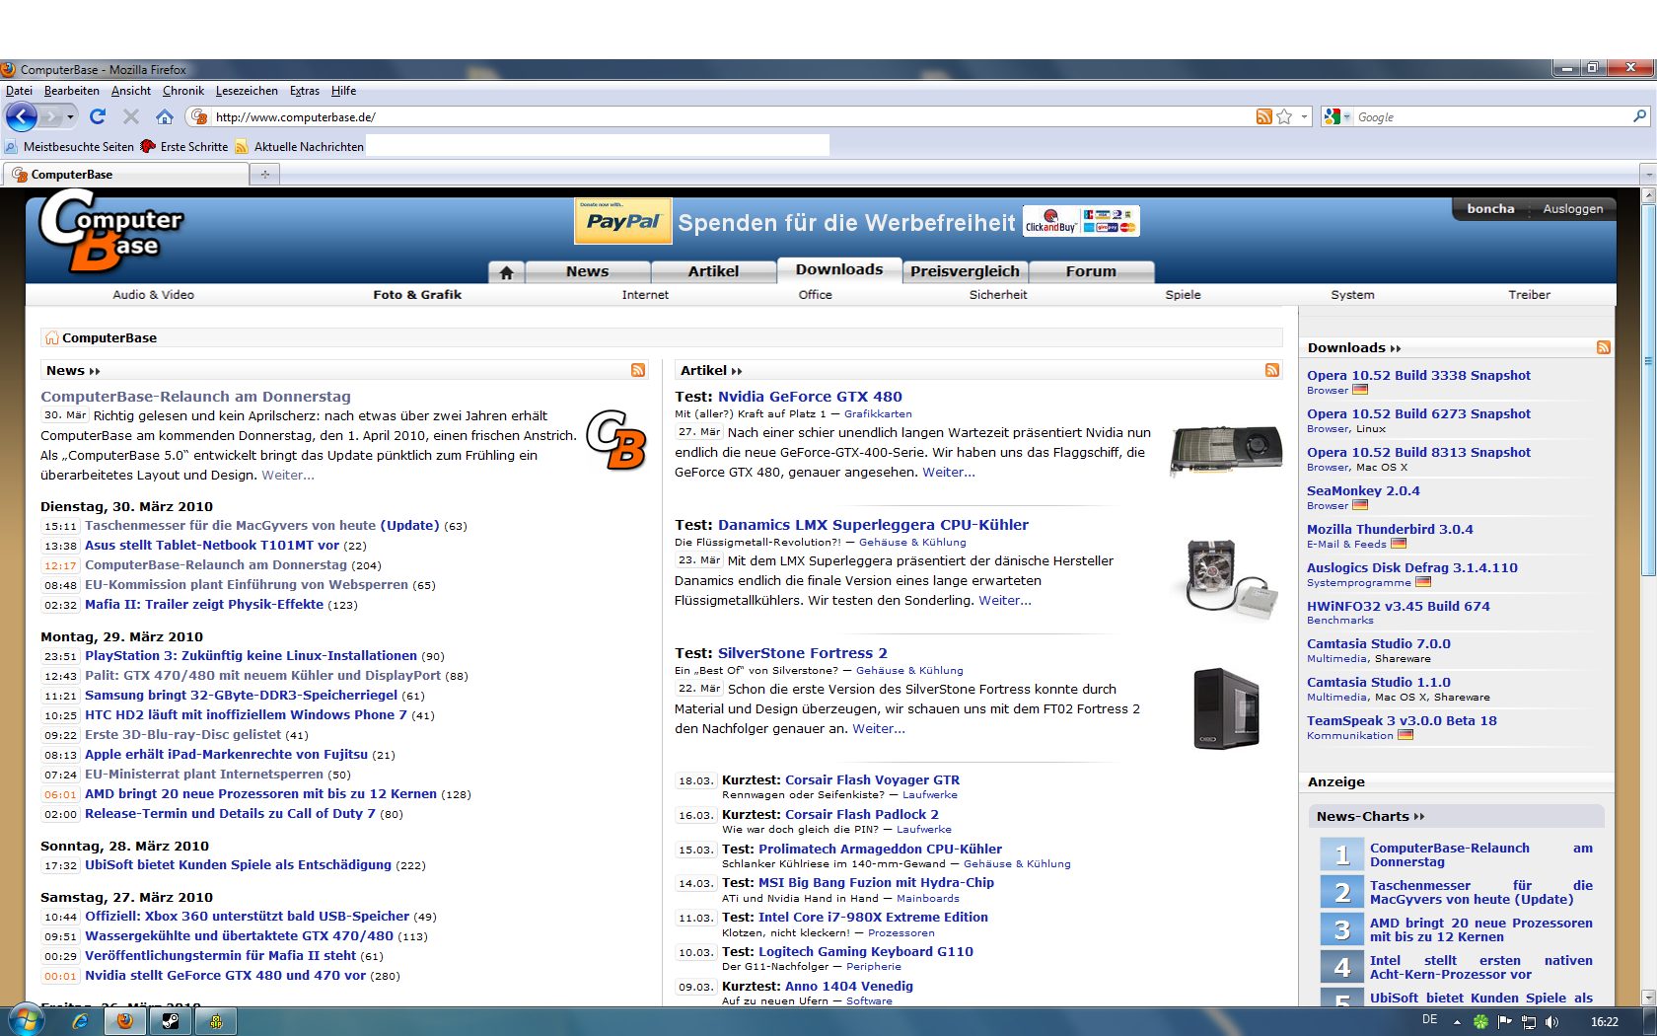Image resolution: width=1657 pixels, height=1036 pixels.
Task: Show hidden tray icons arrow
Action: (1457, 1022)
